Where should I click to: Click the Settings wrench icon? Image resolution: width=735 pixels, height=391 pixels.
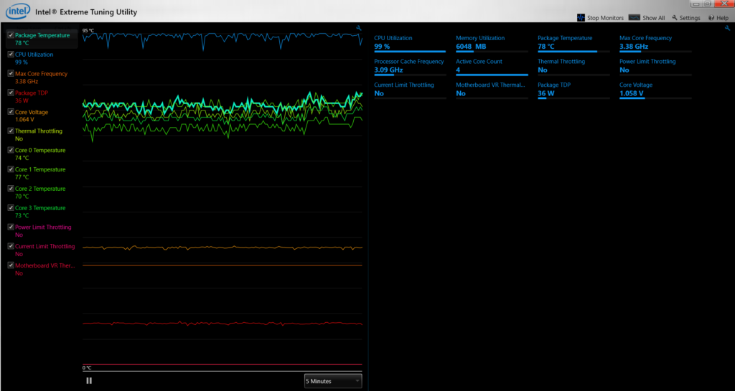click(x=675, y=18)
